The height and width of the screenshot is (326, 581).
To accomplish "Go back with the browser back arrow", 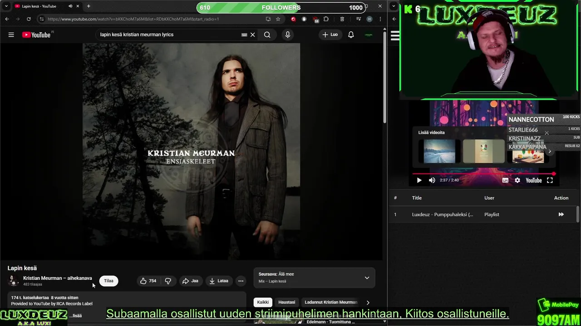I will coord(7,19).
